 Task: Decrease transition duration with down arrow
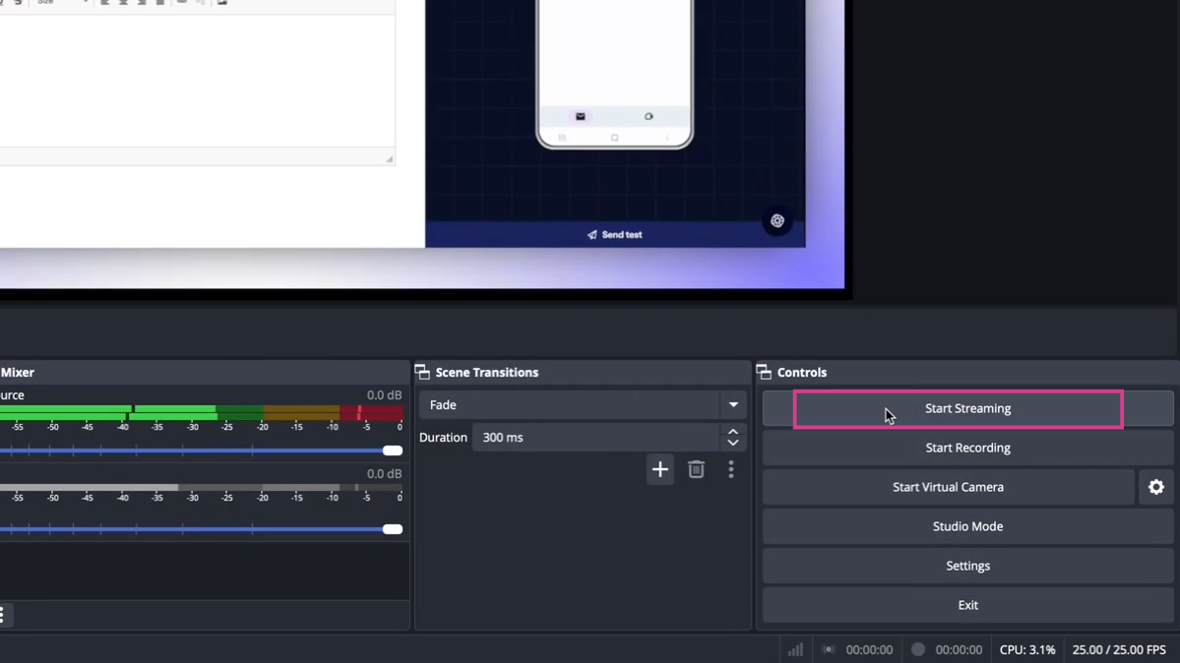[732, 444]
